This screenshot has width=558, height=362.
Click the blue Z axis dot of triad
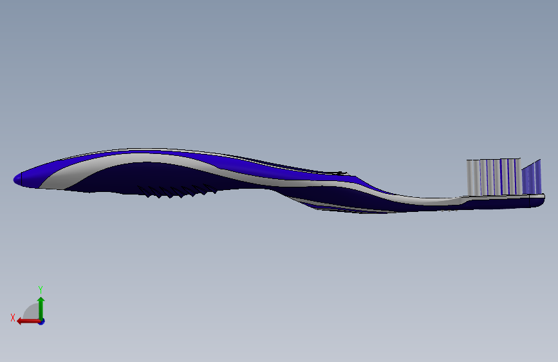click(x=42, y=322)
